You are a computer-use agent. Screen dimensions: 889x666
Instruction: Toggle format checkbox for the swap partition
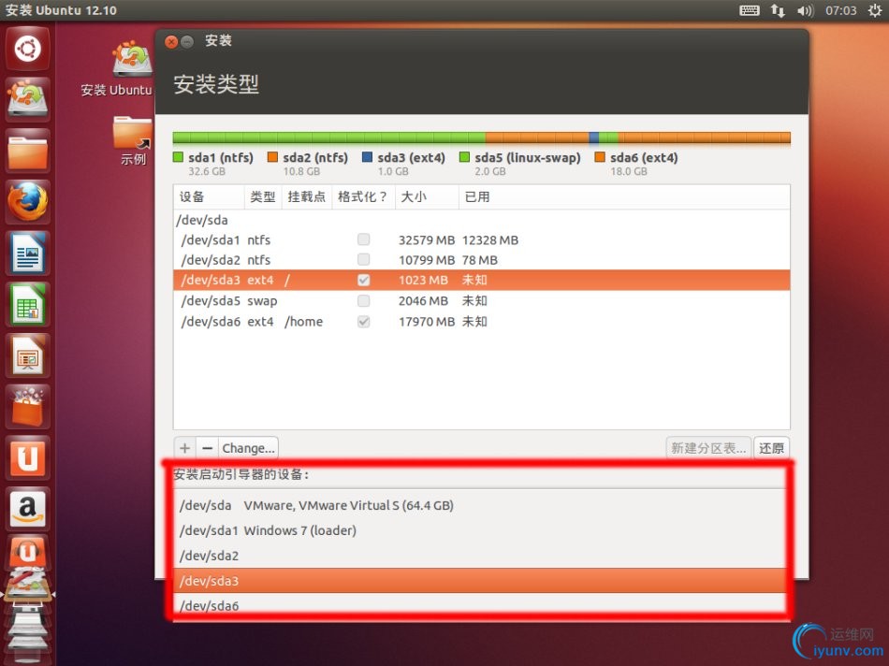363,300
